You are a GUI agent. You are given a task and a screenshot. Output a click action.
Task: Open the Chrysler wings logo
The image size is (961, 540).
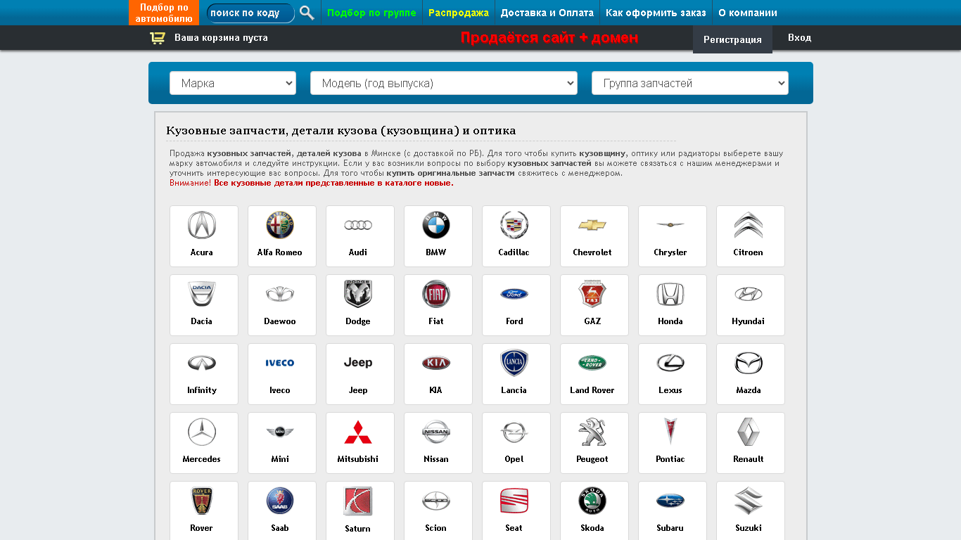[x=670, y=225]
